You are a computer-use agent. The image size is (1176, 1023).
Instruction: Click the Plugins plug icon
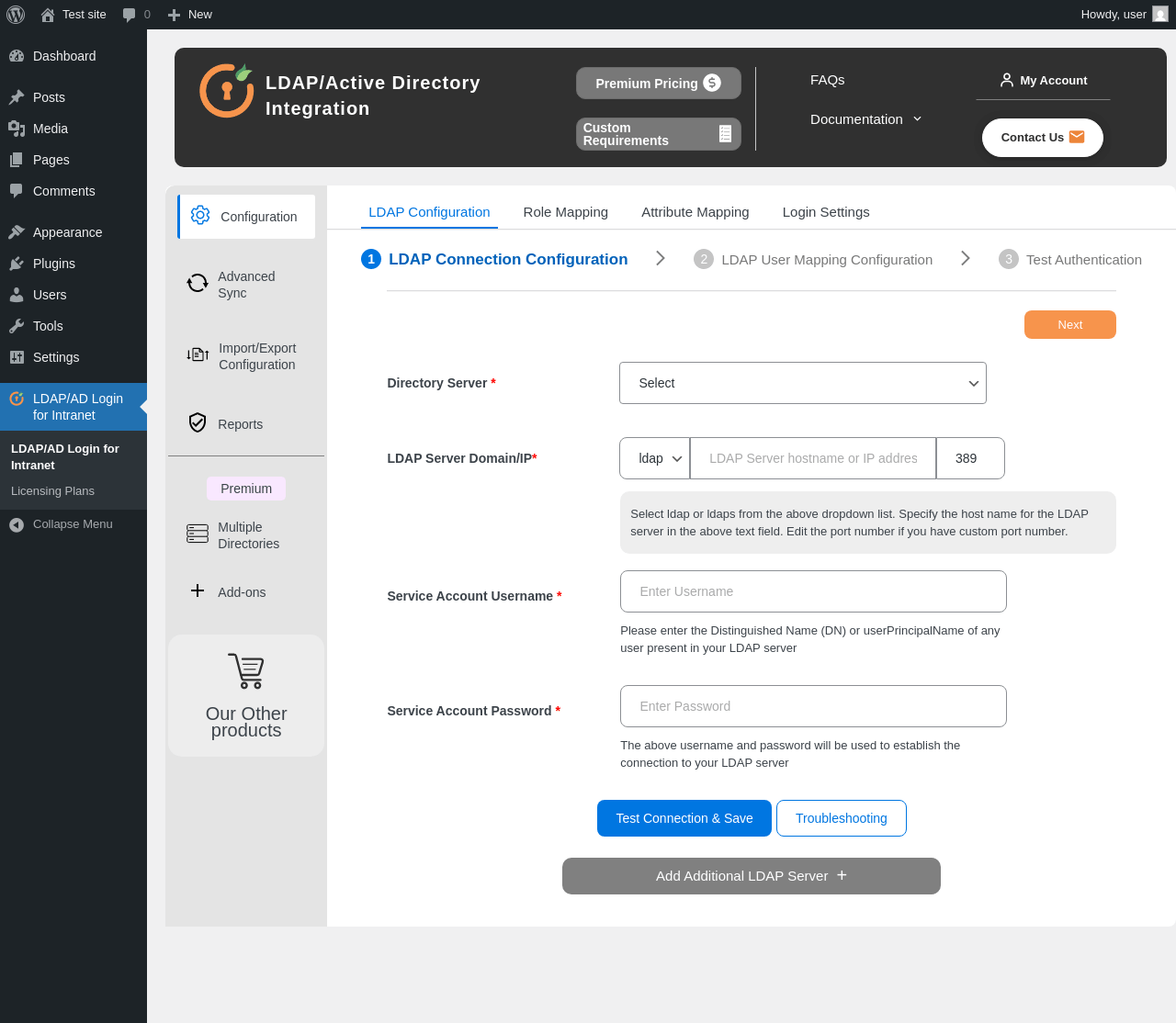pos(17,264)
